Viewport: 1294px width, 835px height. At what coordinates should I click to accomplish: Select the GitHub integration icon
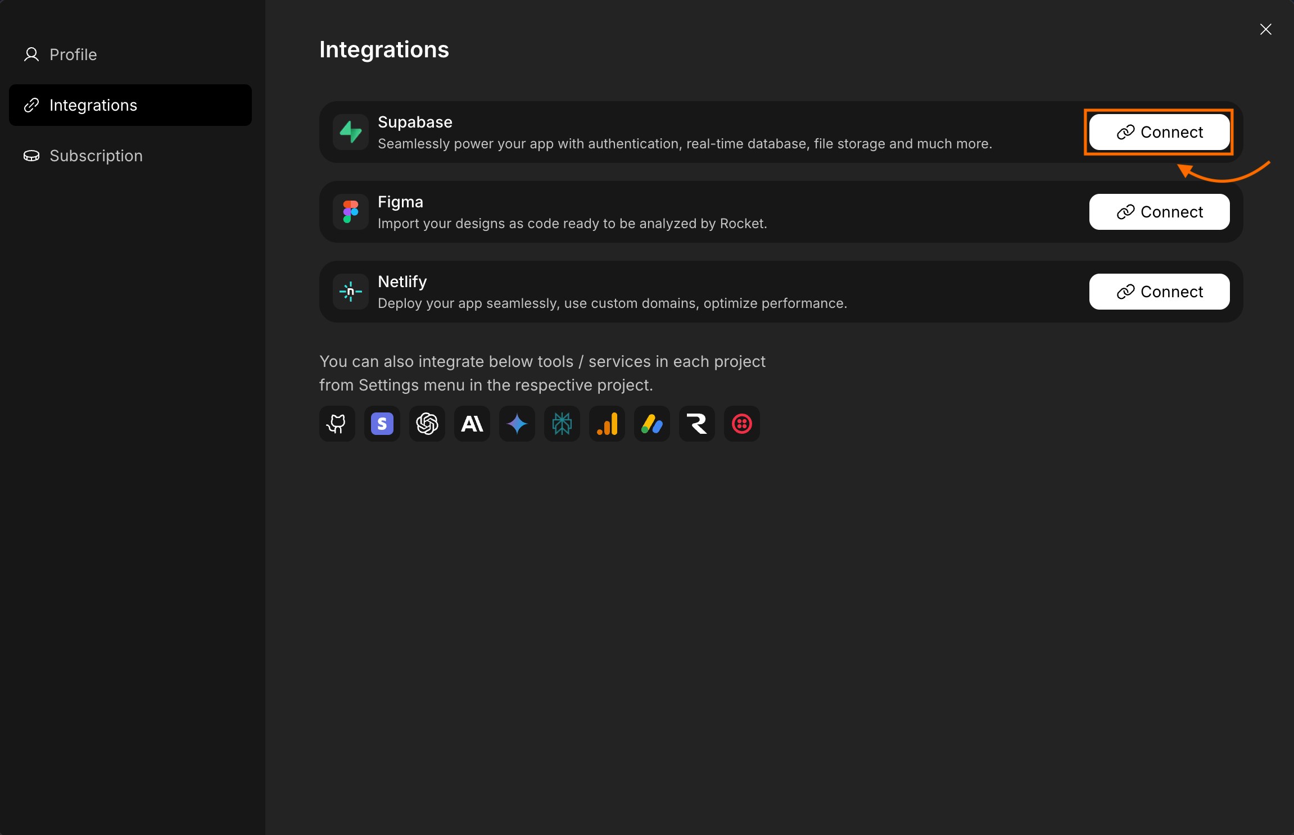[x=337, y=424]
